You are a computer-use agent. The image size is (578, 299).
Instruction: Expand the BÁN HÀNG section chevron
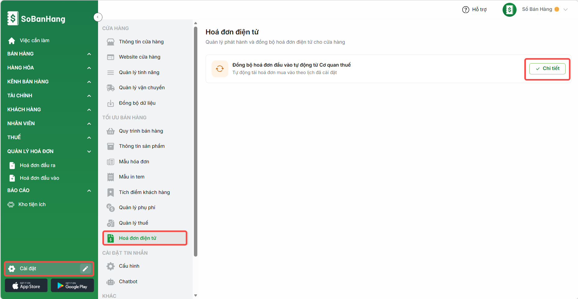coord(89,54)
